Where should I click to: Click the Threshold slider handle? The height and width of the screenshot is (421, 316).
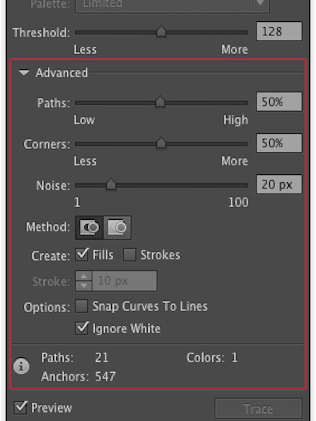click(161, 32)
